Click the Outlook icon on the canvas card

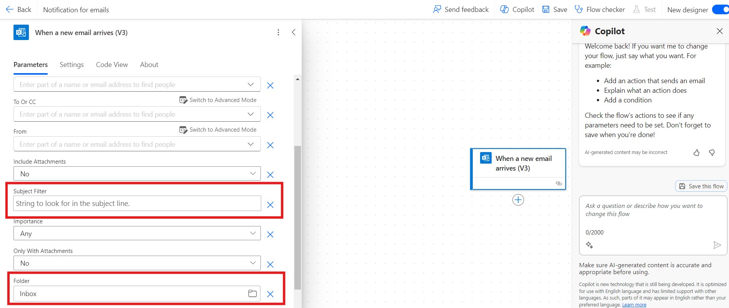coord(486,158)
